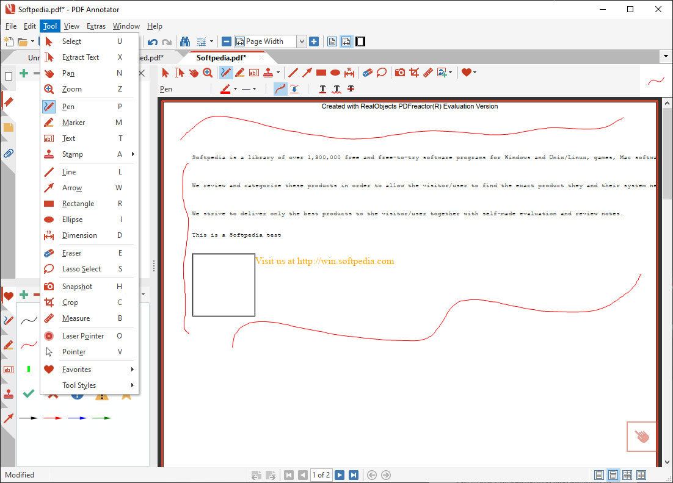
Task: Toggle the full screen view button
Action: coord(360,41)
